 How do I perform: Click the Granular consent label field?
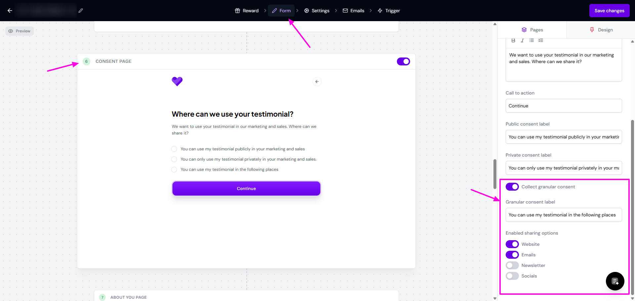pyautogui.click(x=564, y=215)
